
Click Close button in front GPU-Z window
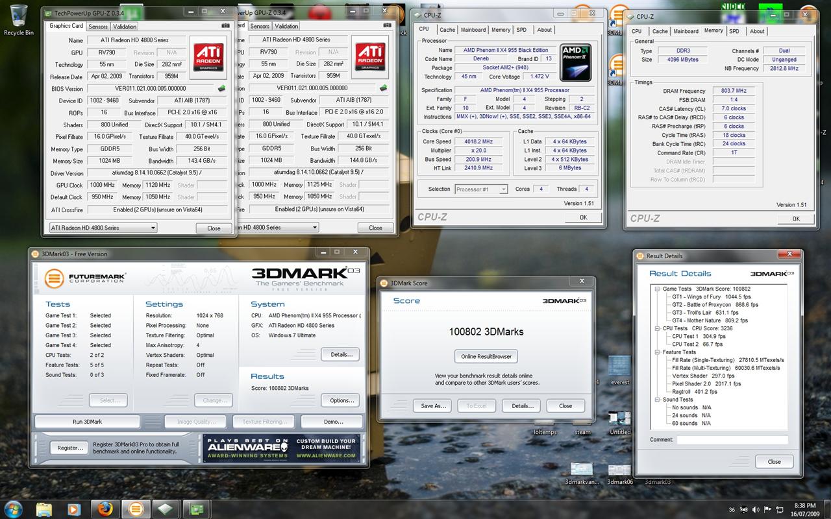click(214, 228)
